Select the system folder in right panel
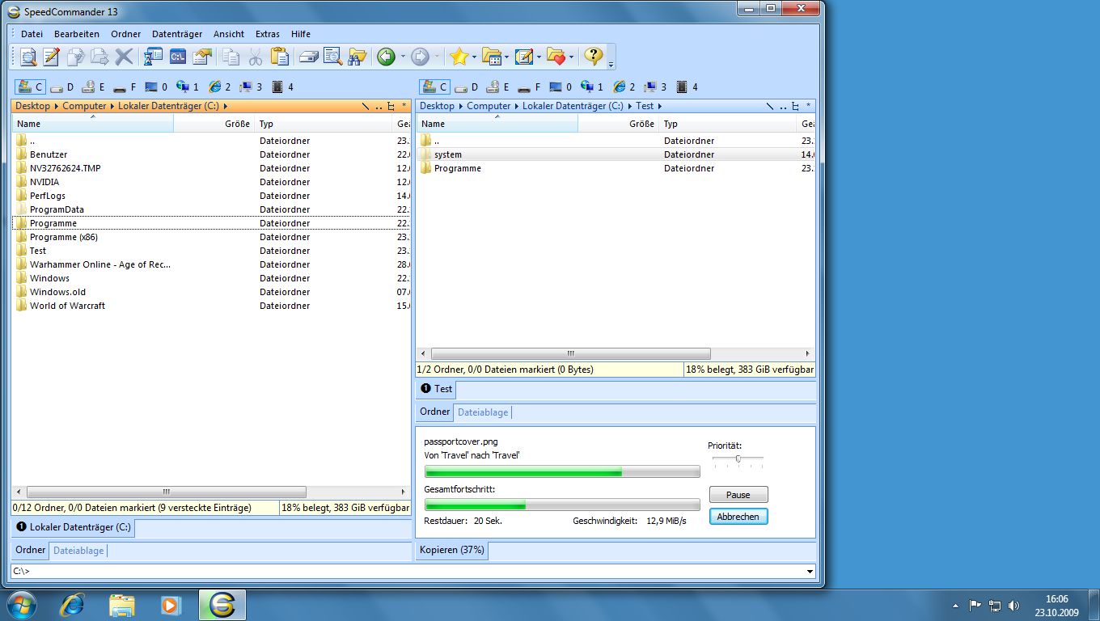This screenshot has height=621, width=1100. 447,154
